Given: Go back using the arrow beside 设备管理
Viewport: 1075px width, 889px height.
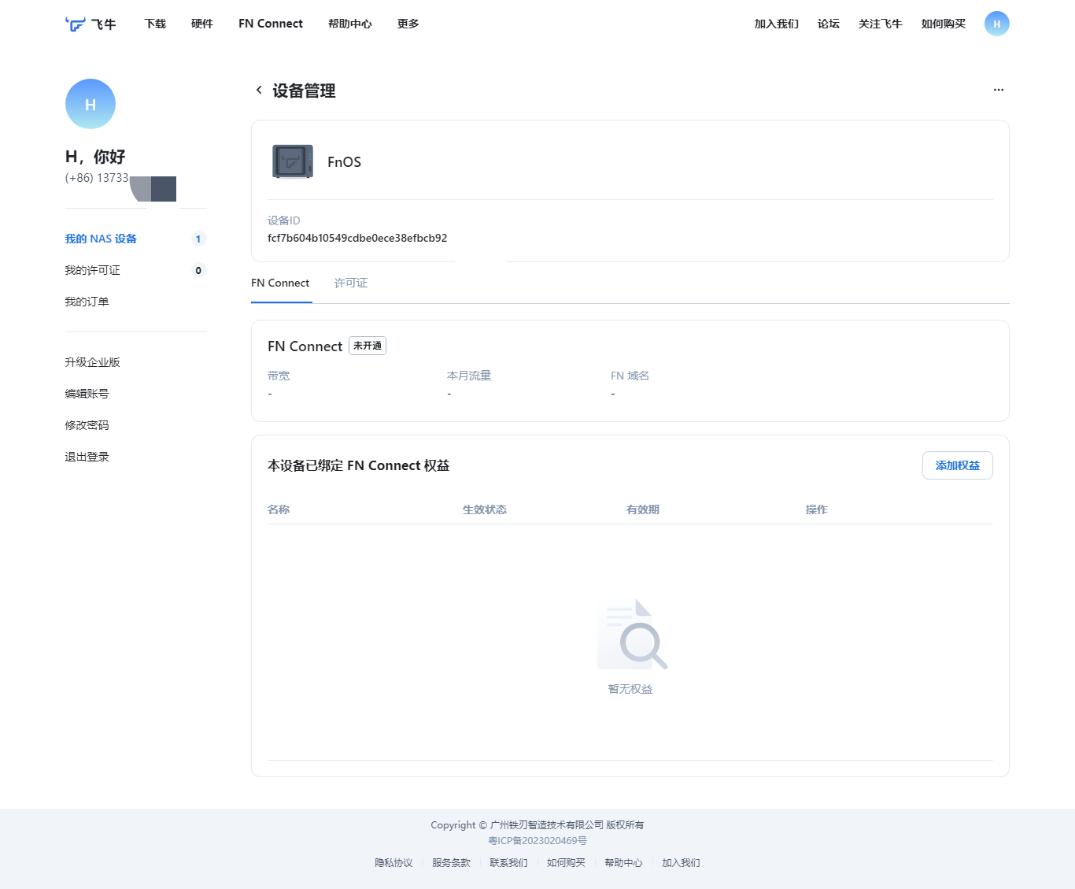Looking at the screenshot, I should 259,91.
